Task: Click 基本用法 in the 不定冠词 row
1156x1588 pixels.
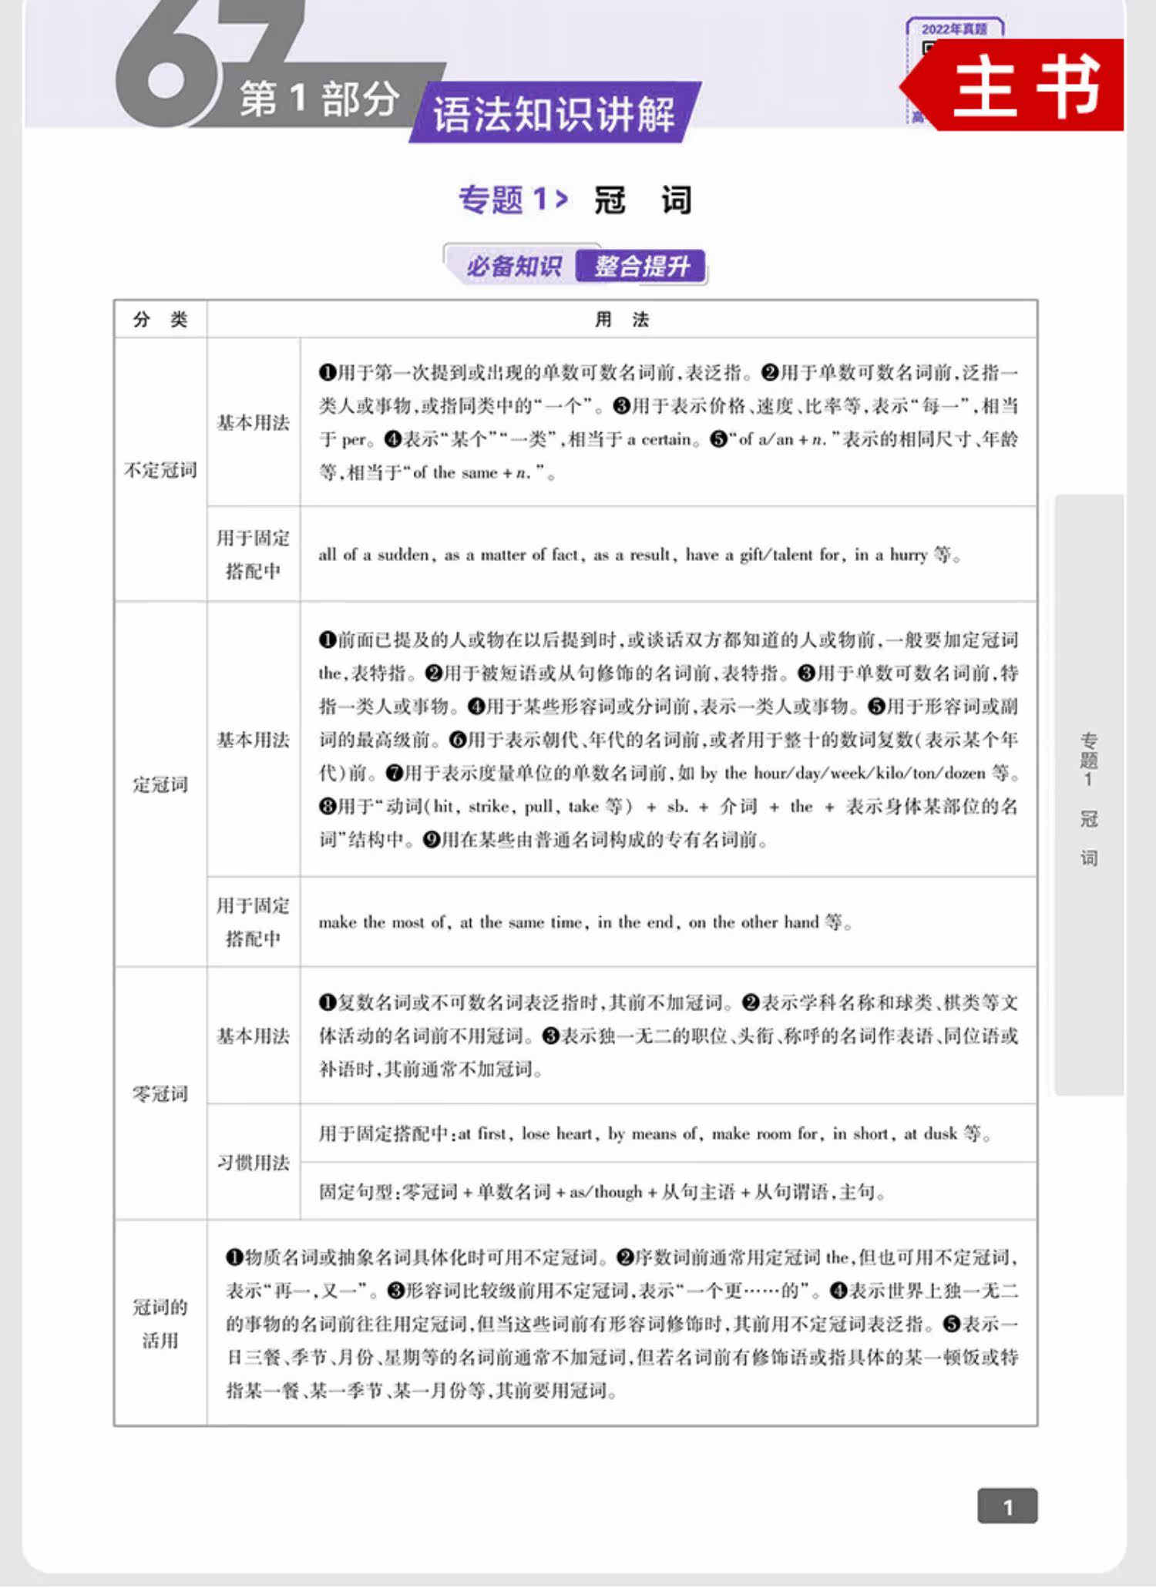Action: tap(253, 422)
